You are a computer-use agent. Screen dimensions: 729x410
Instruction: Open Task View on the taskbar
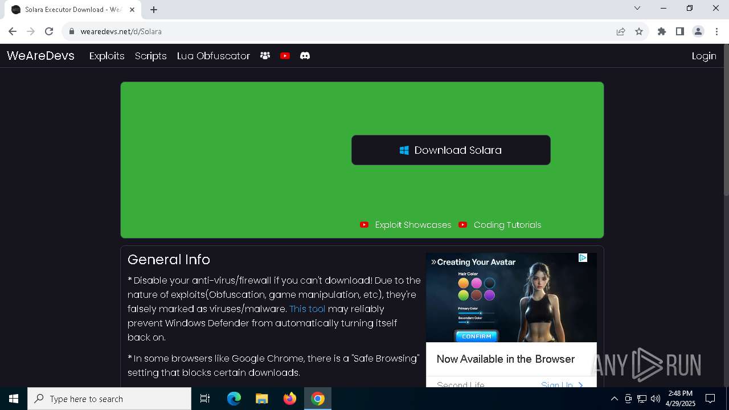tap(205, 399)
